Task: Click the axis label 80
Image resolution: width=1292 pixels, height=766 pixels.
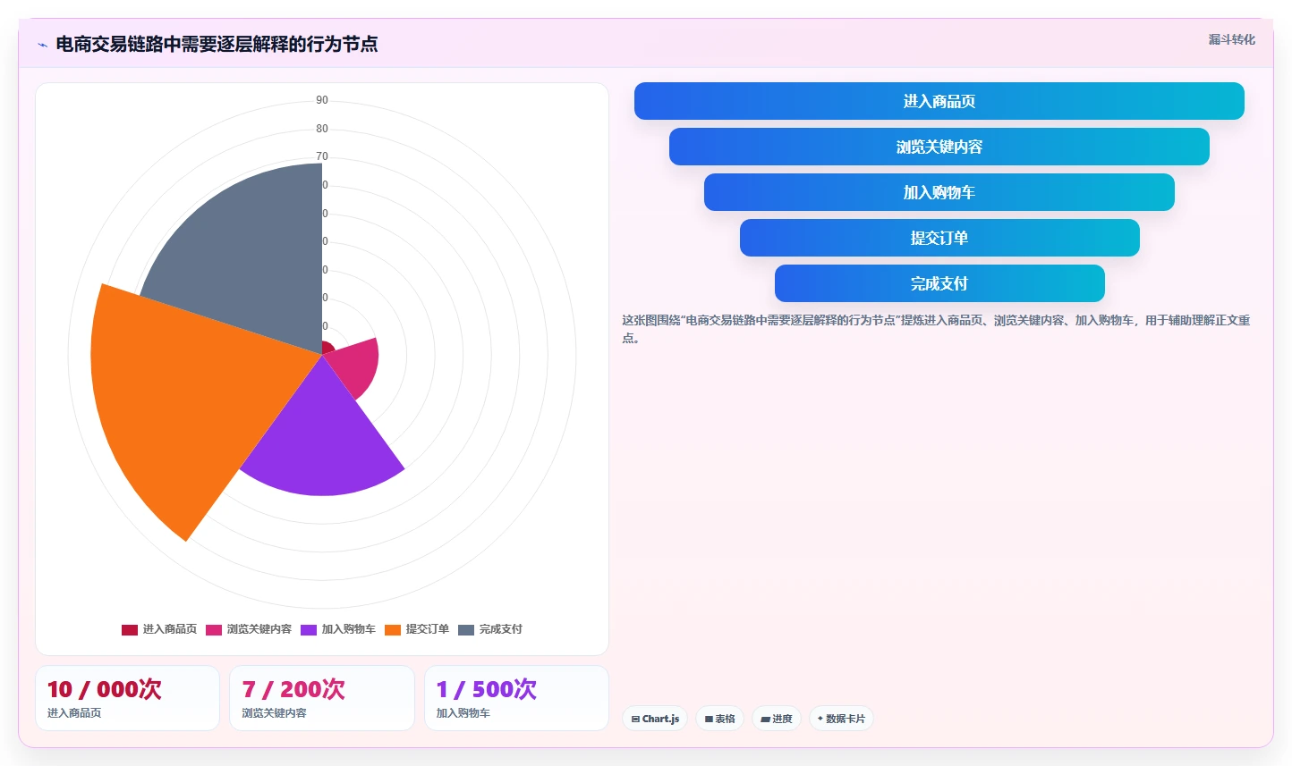Action: (x=322, y=129)
